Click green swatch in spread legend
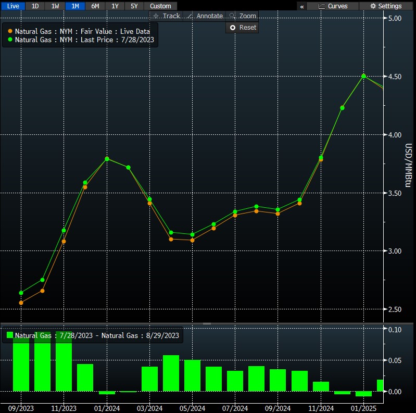The height and width of the screenshot is (413, 416). click(9, 336)
